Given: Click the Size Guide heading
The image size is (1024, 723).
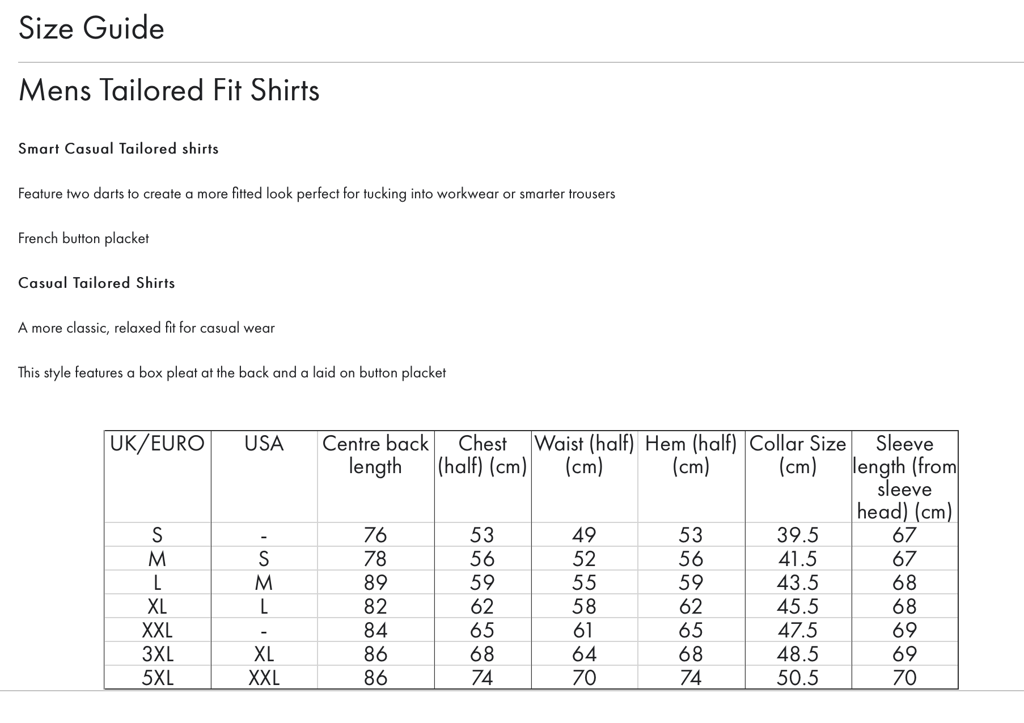Looking at the screenshot, I should (91, 28).
